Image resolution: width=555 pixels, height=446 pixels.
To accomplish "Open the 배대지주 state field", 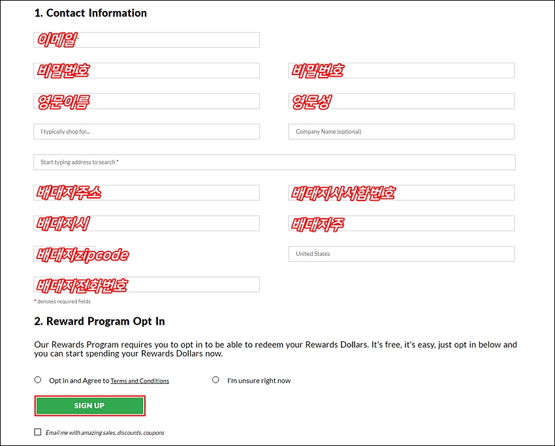I will 402,223.
